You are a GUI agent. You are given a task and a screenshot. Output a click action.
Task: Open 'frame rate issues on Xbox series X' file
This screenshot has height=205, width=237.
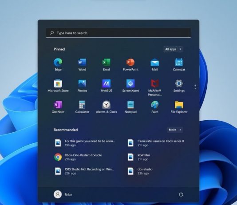click(x=156, y=143)
